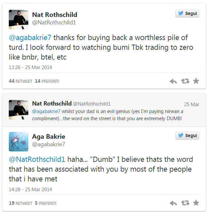Follow Aga Bakrie using Segui button
223x212 pixels.
(x=187, y=135)
